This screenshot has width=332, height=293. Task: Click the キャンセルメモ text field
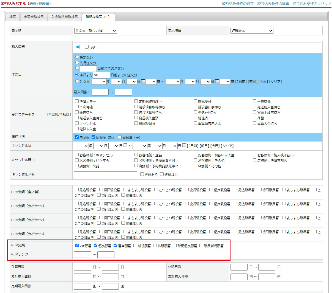click(105, 175)
